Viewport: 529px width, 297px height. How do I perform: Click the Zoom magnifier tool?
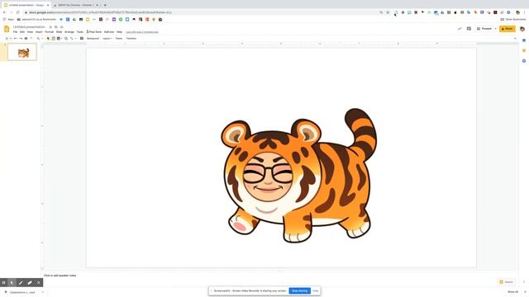[x=38, y=39]
